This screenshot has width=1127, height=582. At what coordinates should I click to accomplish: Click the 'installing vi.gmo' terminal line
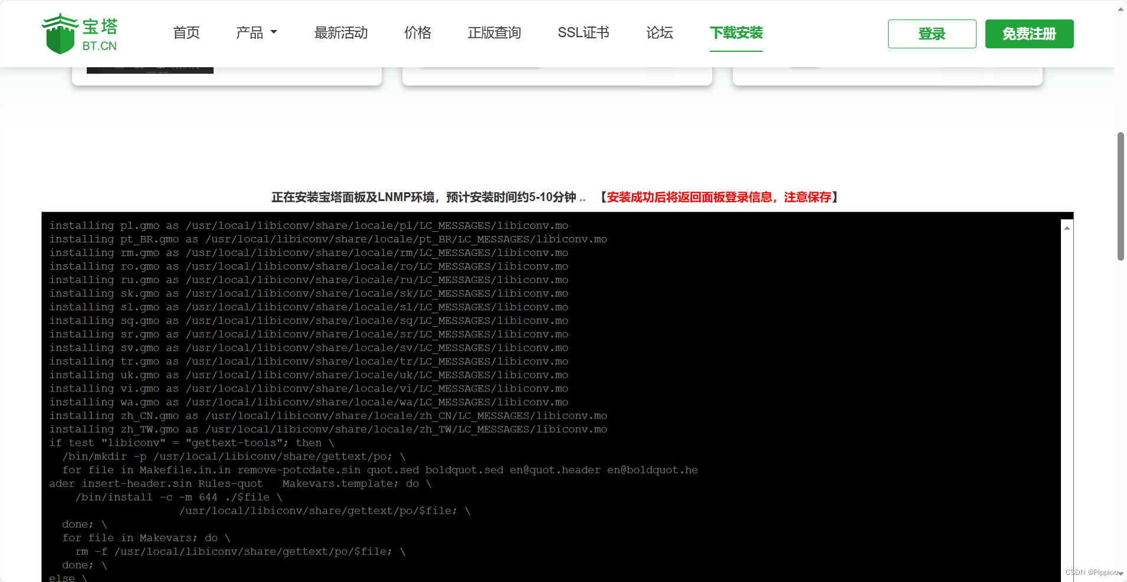pyautogui.click(x=309, y=389)
